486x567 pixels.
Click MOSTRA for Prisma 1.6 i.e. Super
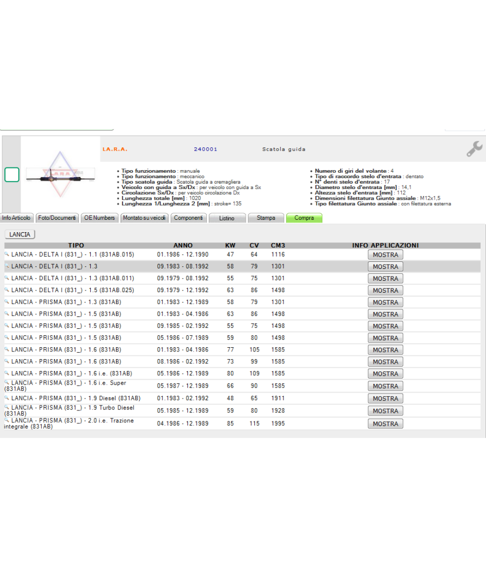386,387
